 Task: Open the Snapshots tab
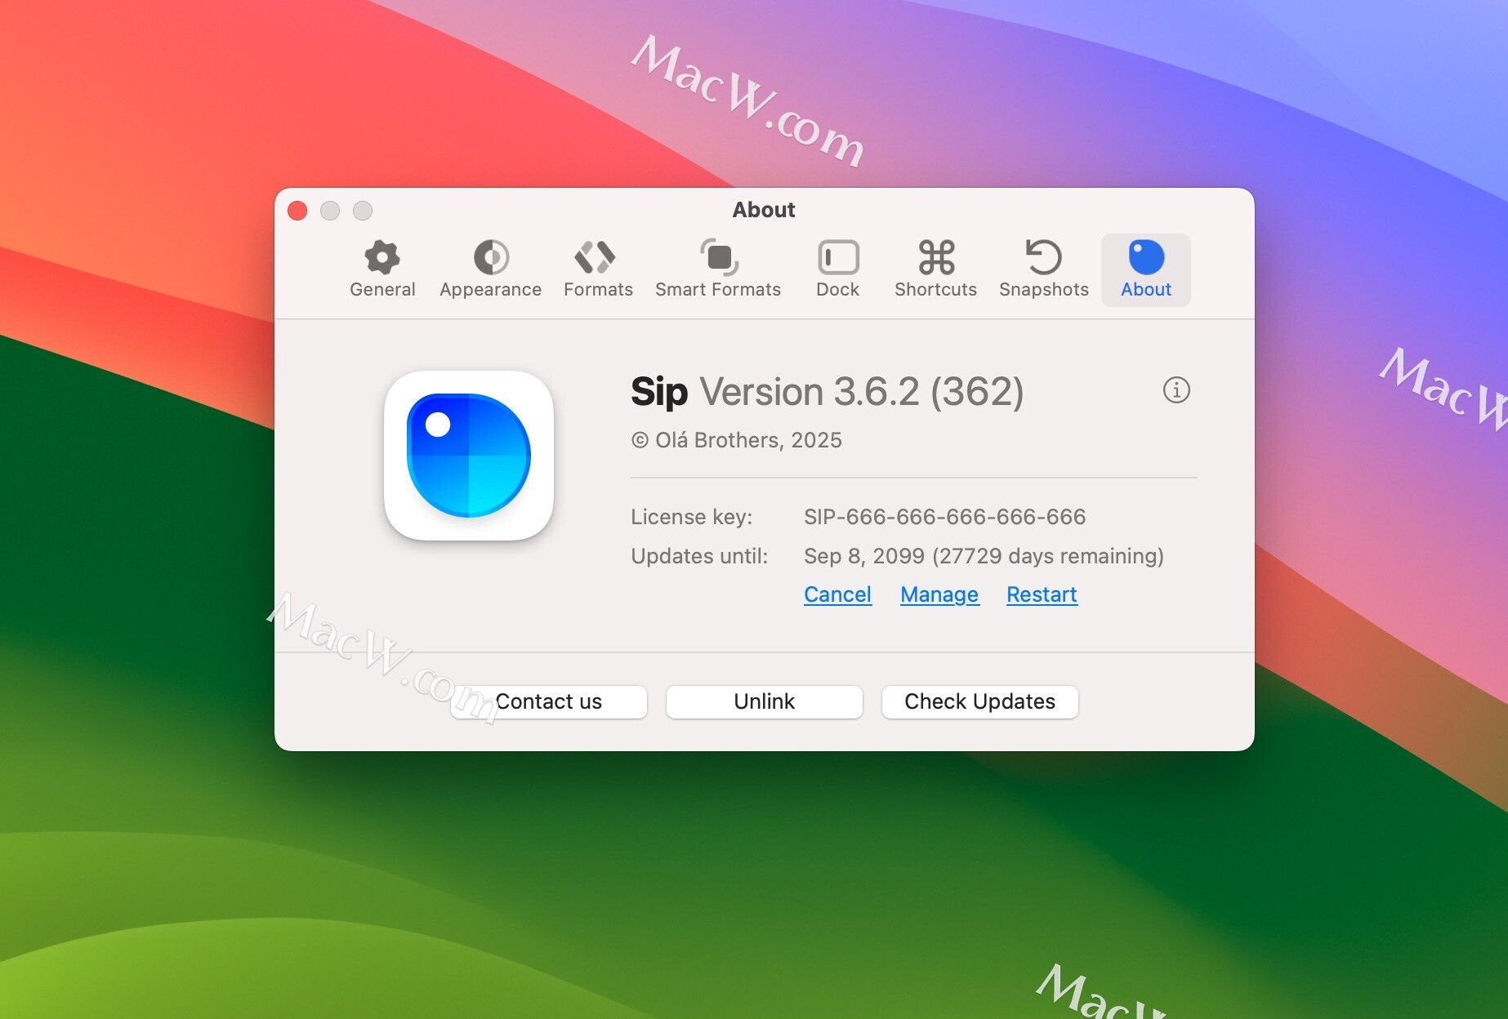click(x=1043, y=269)
